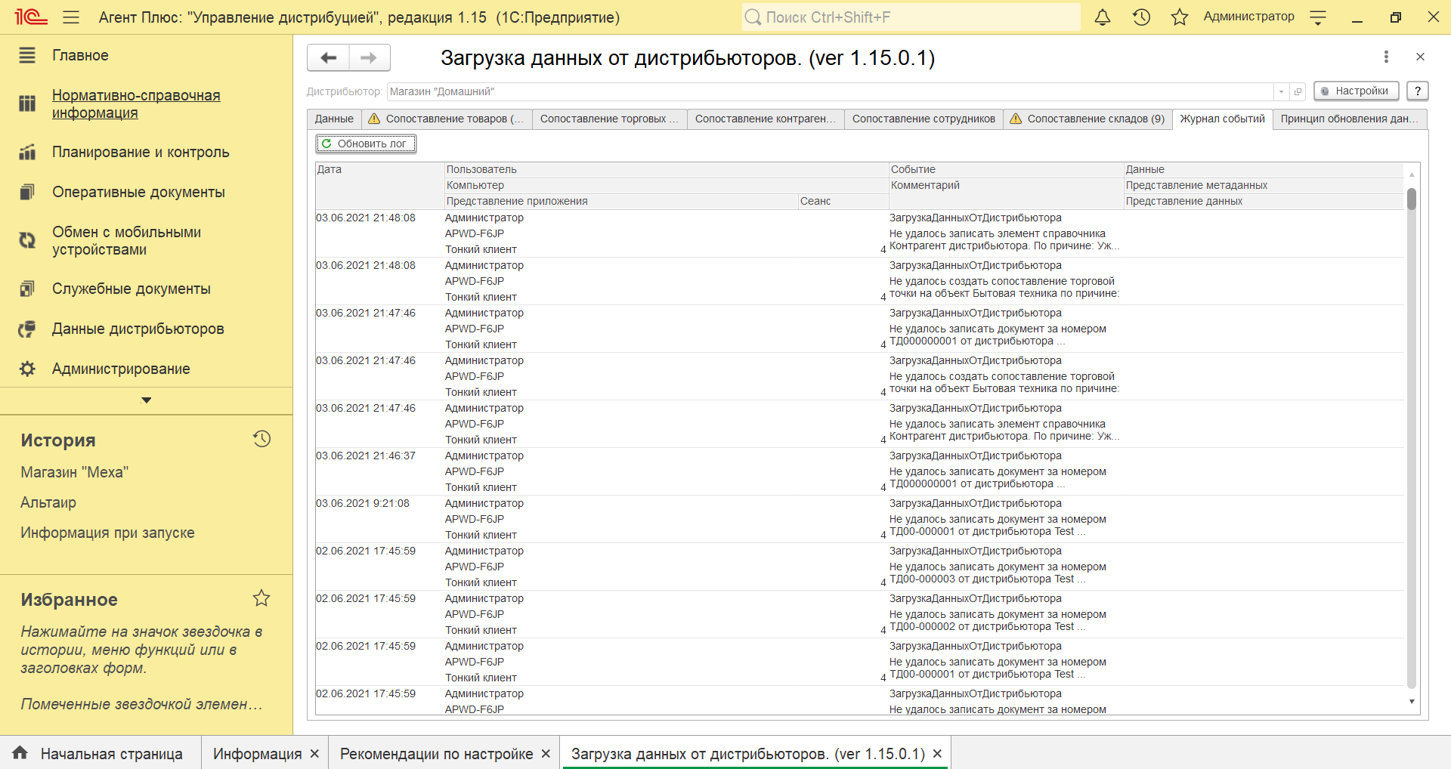Open Главное section
This screenshot has height=769, width=1451.
[80, 55]
